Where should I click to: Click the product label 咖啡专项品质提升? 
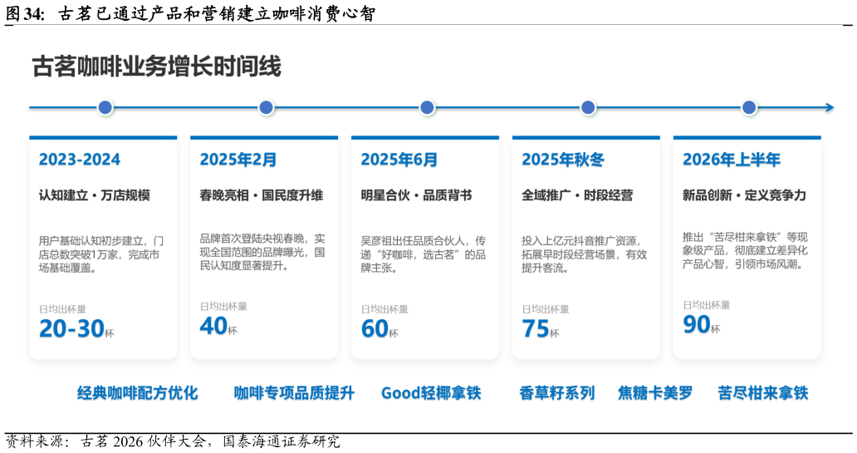pos(294,393)
